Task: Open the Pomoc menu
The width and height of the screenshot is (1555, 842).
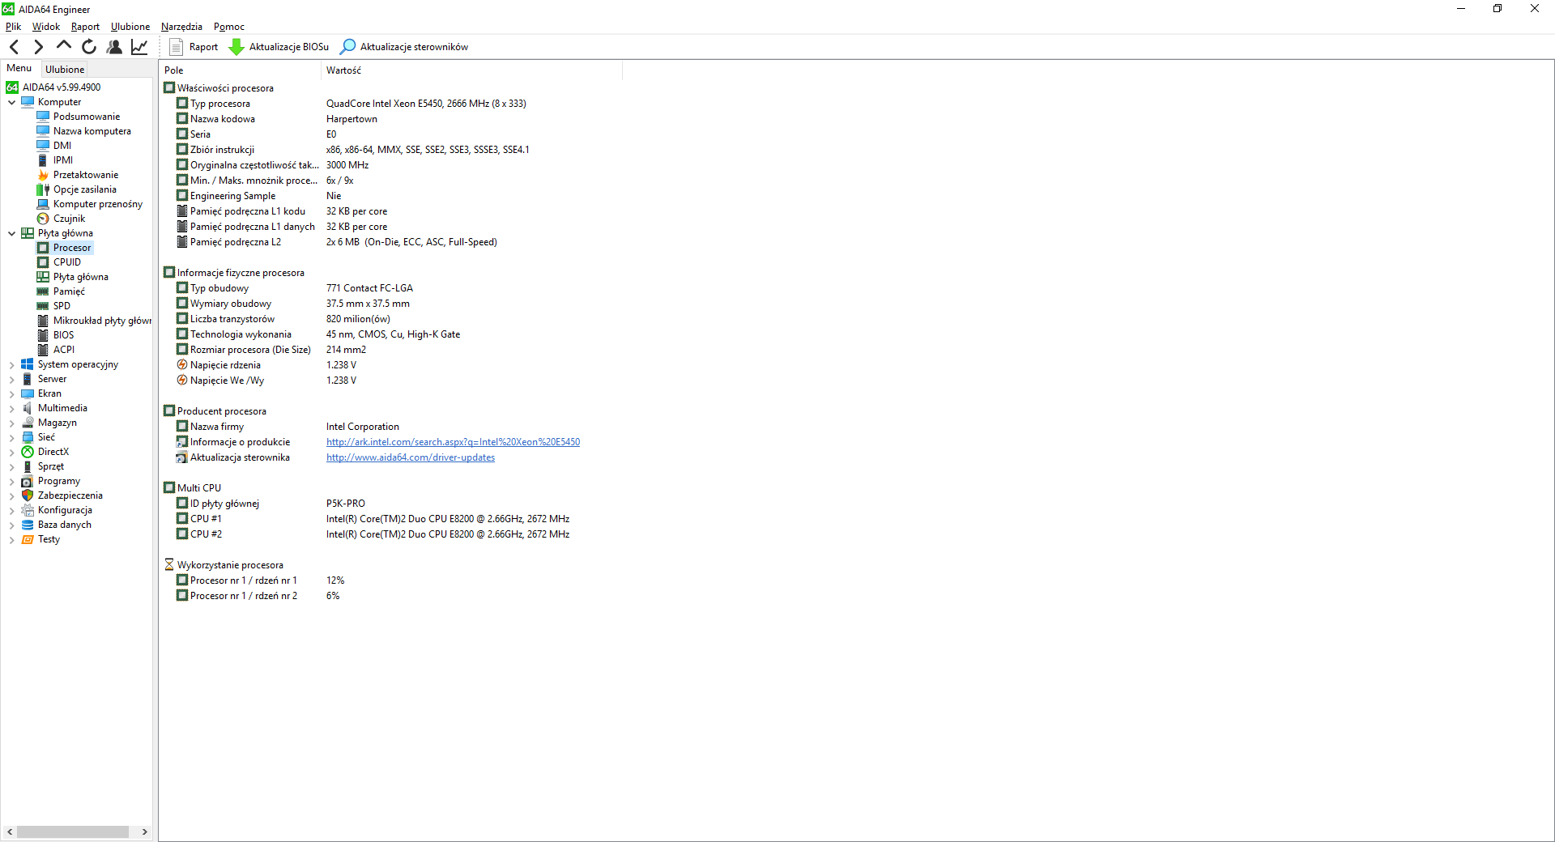Action: pyautogui.click(x=229, y=27)
